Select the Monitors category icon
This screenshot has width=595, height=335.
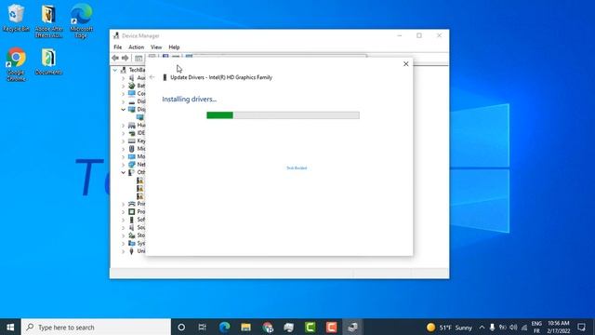pyautogui.click(x=132, y=156)
